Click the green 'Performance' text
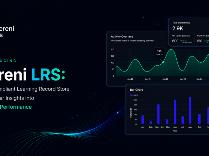Screen dimensions: 209x156 16,107
